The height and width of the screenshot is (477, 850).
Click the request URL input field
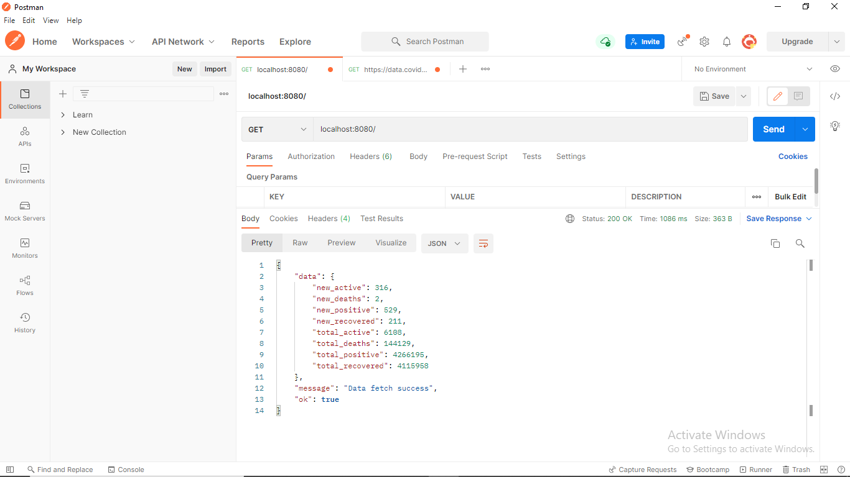coord(530,129)
